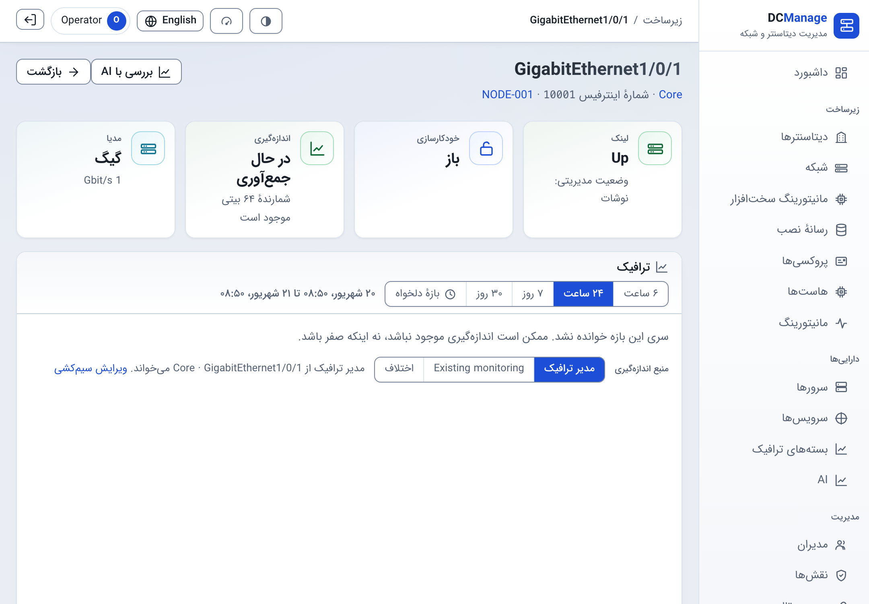The height and width of the screenshot is (604, 869).
Task: Switch language to English
Action: [170, 21]
